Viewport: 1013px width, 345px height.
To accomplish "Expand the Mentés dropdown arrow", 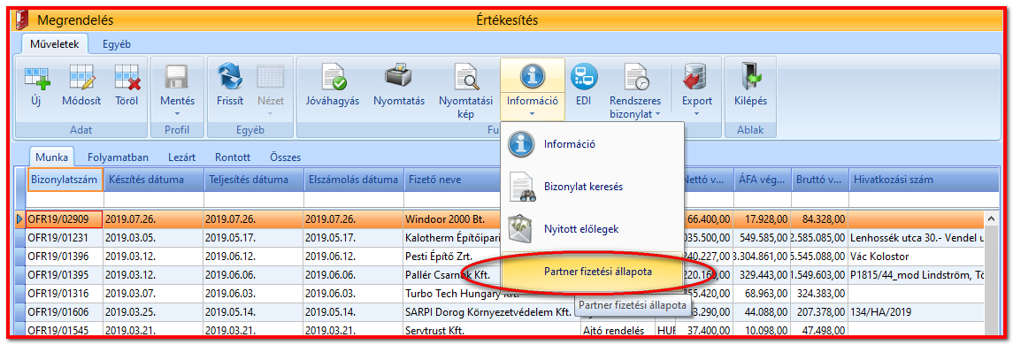I will (x=177, y=114).
